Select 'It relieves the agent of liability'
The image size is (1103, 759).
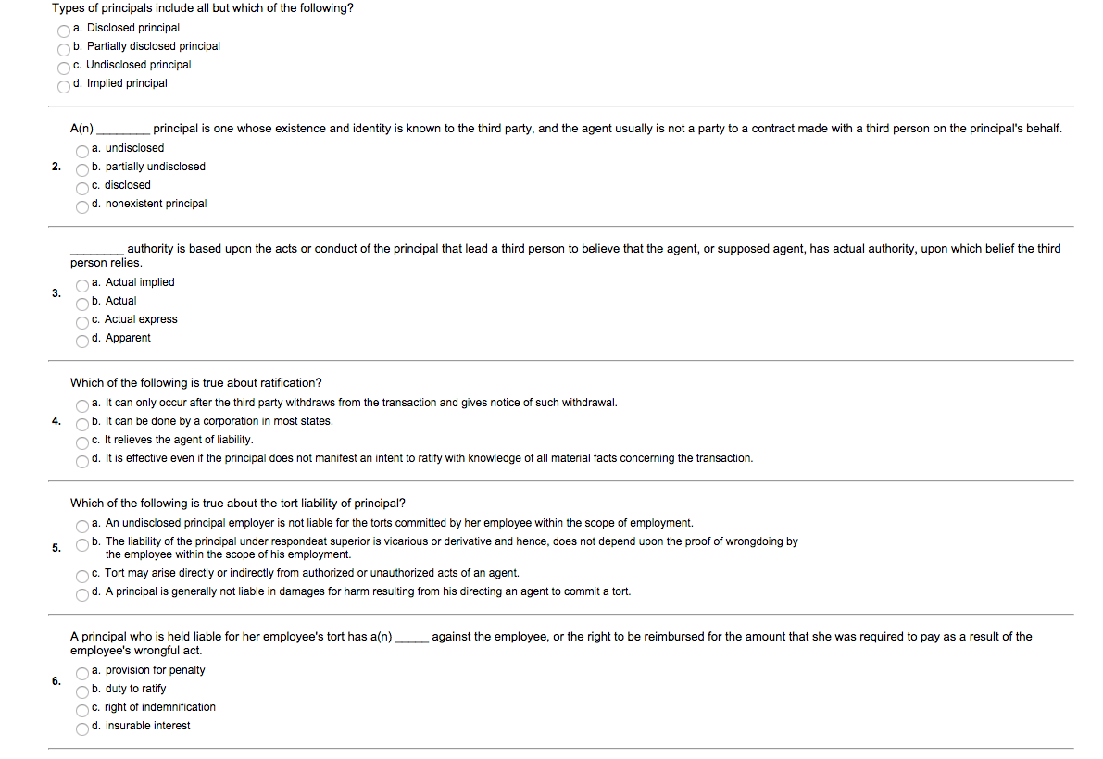82,442
